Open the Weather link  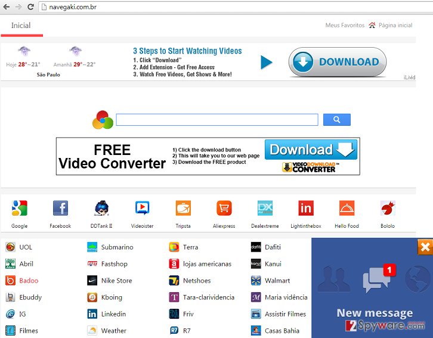pyautogui.click(x=114, y=331)
